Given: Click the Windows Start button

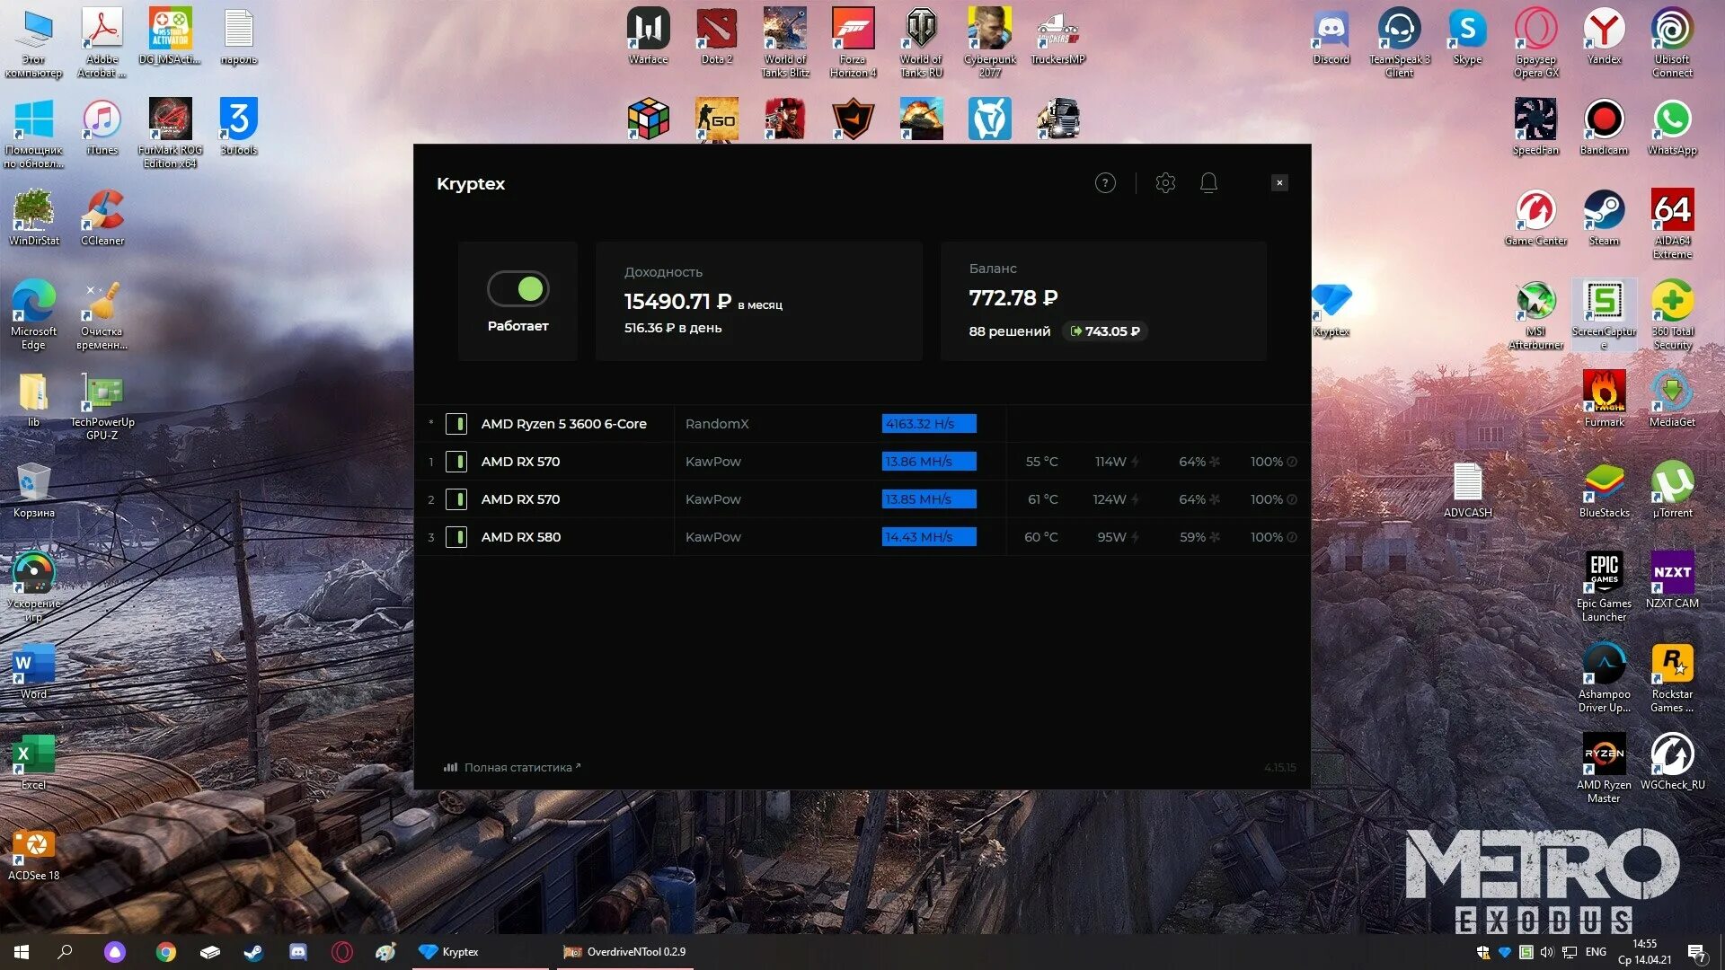Looking at the screenshot, I should [22, 952].
